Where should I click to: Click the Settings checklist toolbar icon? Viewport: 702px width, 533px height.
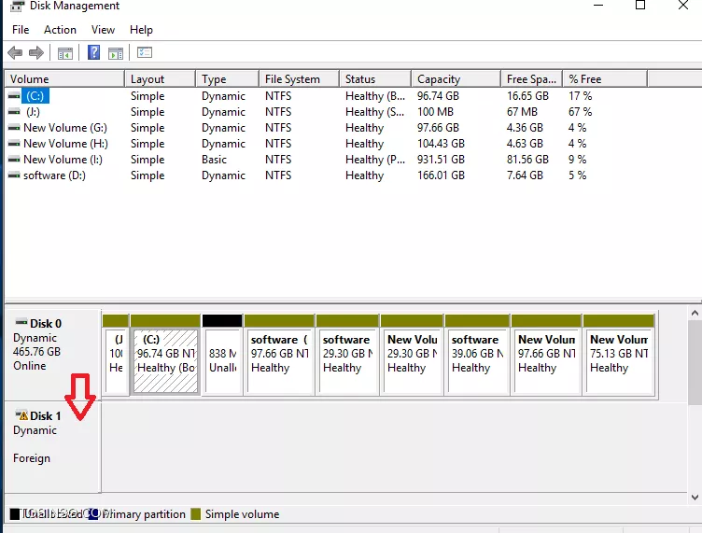point(145,53)
